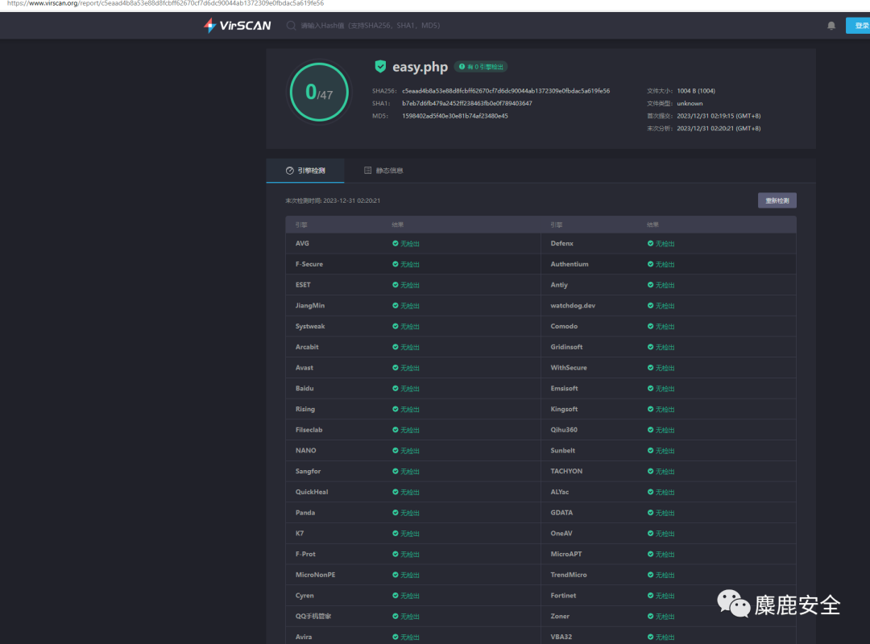Click the AVG engine name
The width and height of the screenshot is (870, 644).
tap(302, 243)
